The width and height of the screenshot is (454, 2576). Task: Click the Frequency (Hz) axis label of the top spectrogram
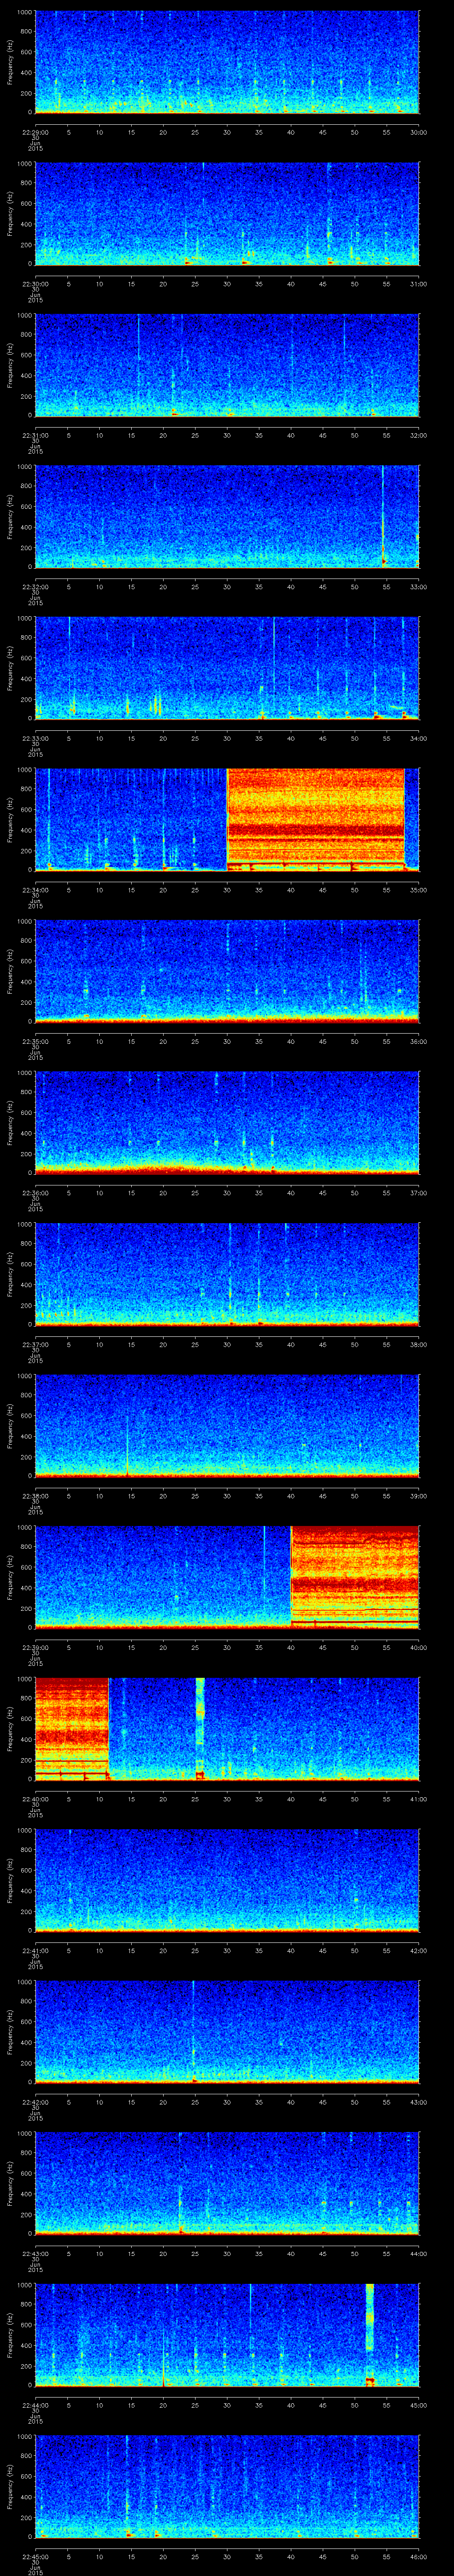pos(10,62)
